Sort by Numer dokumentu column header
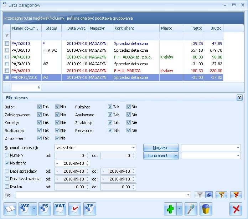 (26, 28)
